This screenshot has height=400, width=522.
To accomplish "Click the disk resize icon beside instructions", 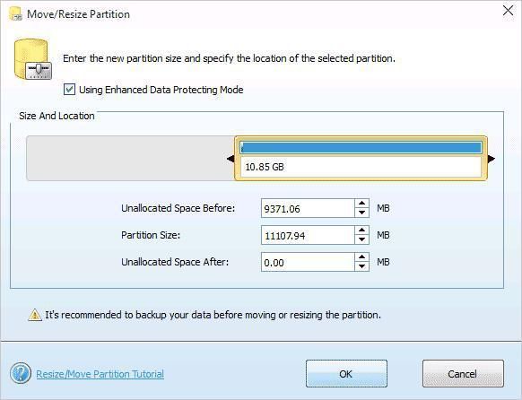I will [33, 59].
